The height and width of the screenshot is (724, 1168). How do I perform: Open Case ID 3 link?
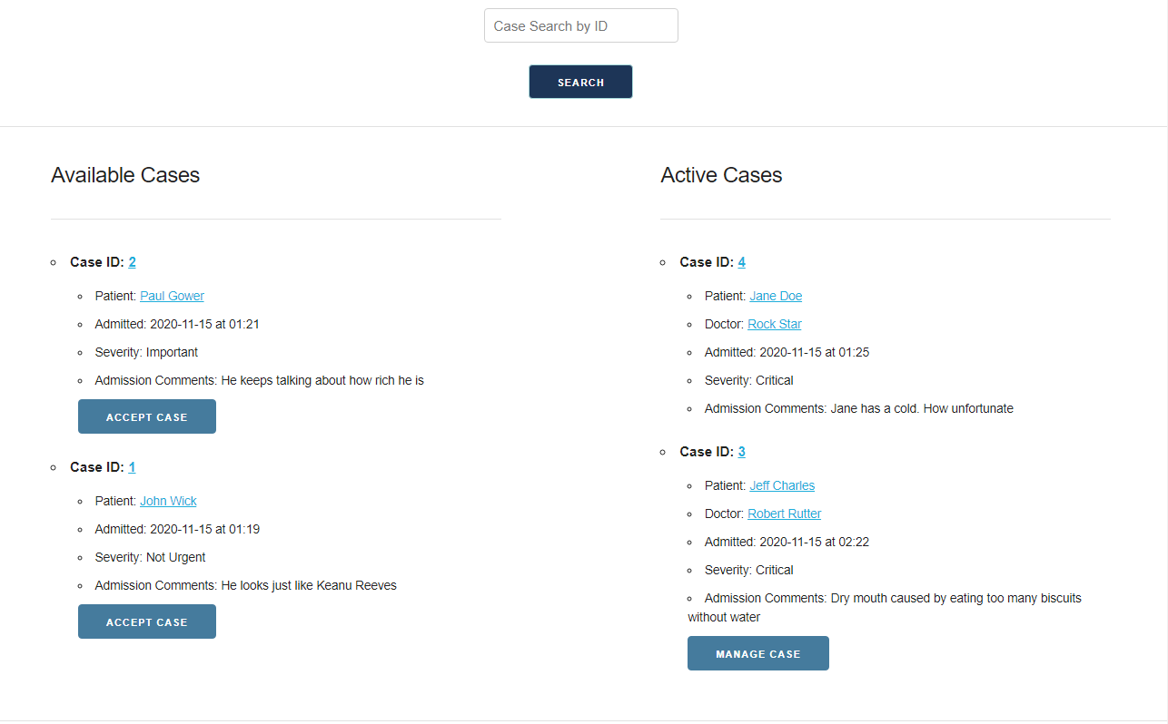coord(742,452)
